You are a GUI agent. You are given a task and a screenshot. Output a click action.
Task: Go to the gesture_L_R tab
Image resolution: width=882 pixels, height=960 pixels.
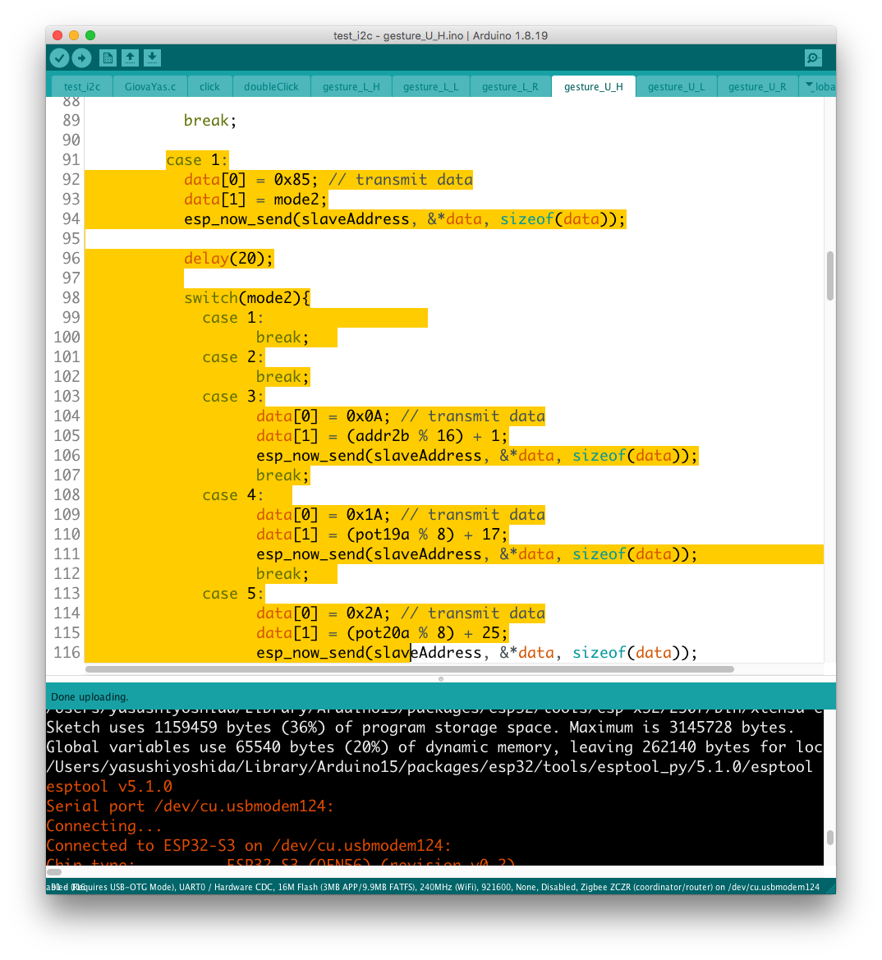tap(510, 86)
